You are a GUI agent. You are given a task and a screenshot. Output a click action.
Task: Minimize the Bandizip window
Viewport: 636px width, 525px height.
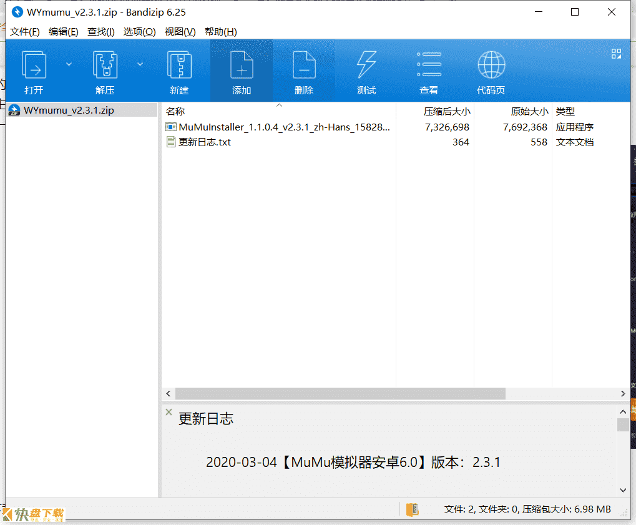click(x=539, y=12)
